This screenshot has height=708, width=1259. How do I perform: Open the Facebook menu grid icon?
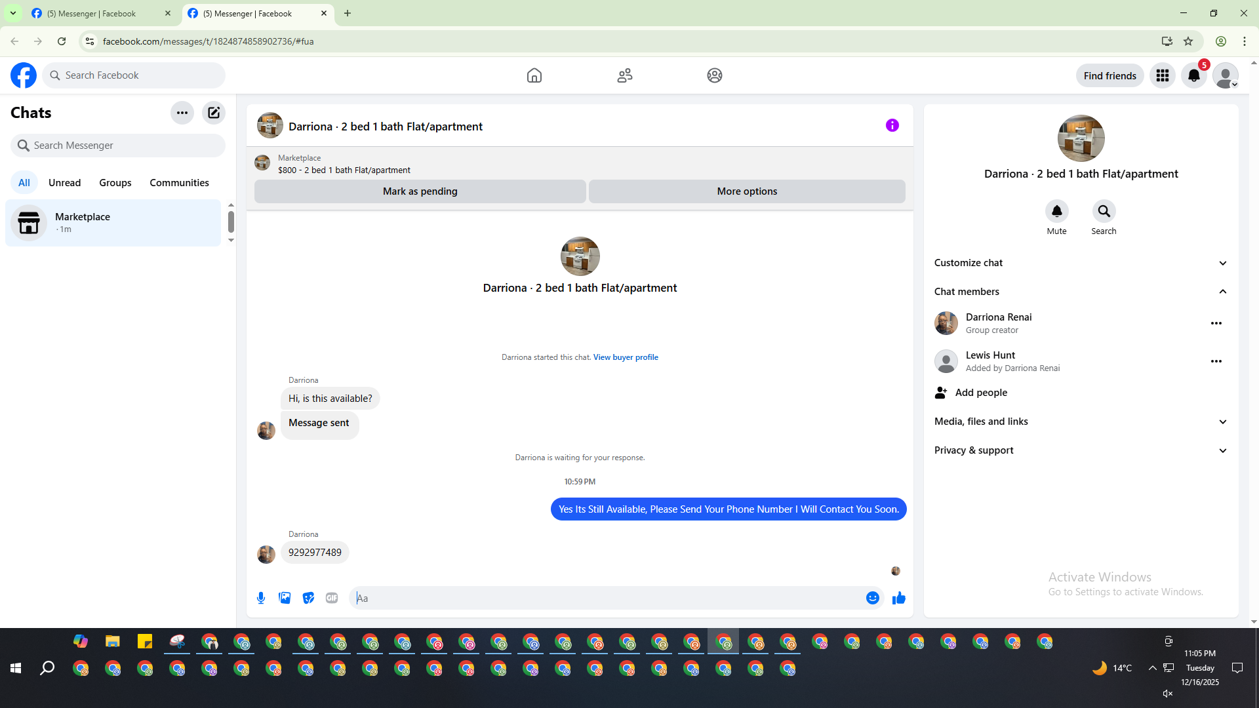(1163, 75)
